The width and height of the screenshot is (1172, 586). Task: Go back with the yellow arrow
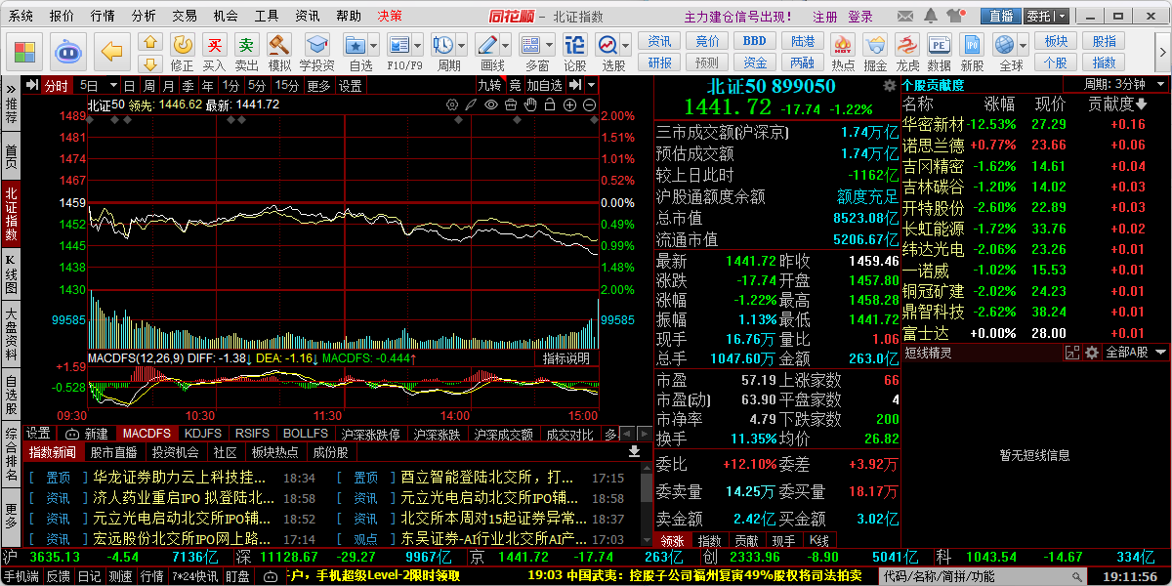click(114, 51)
